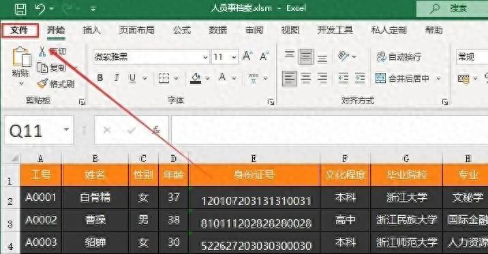The width and height of the screenshot is (488, 254).
Task: Click the Borders icon
Action: tap(164, 78)
